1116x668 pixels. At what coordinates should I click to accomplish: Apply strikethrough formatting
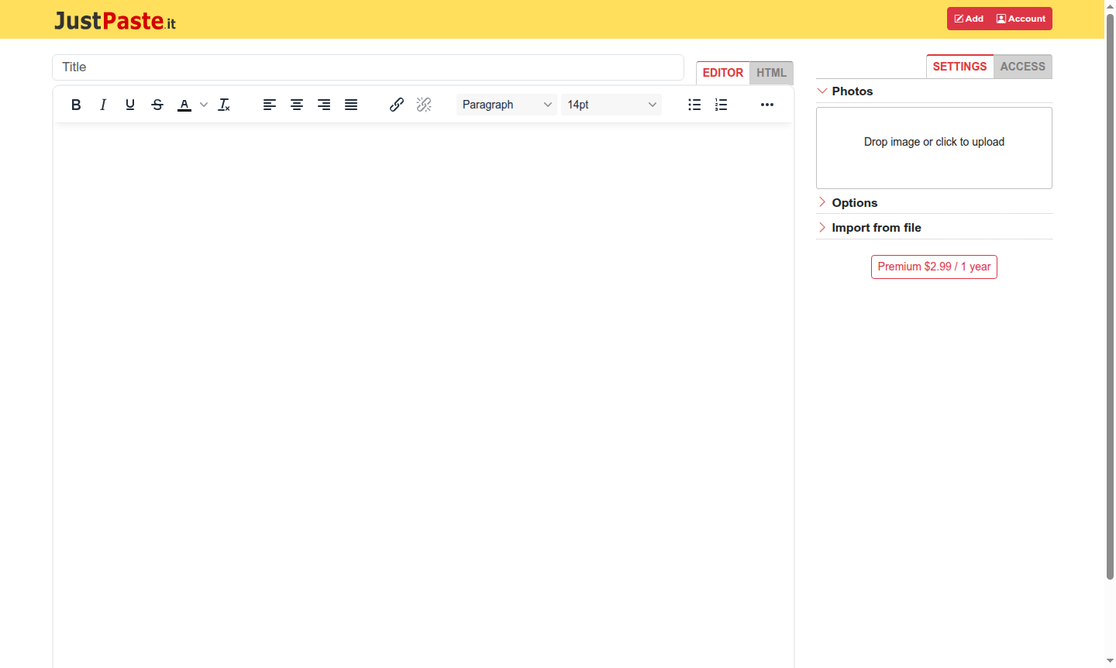[157, 105]
